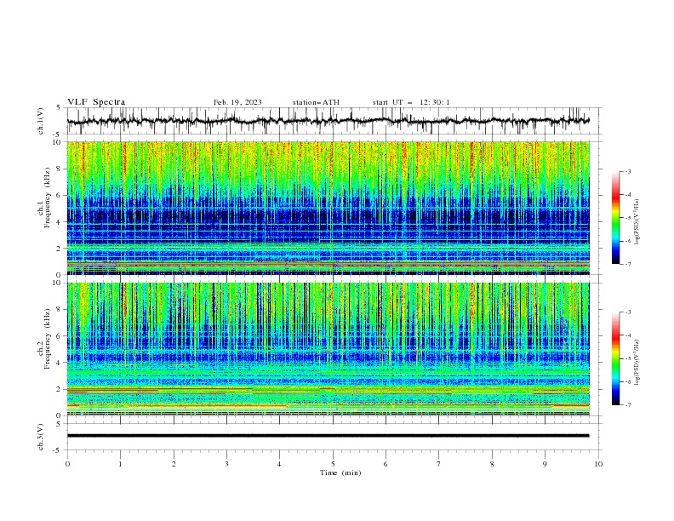Click the '4' kHz tick of ch.2 spectrogram
The width and height of the screenshot is (674, 521).
point(60,363)
